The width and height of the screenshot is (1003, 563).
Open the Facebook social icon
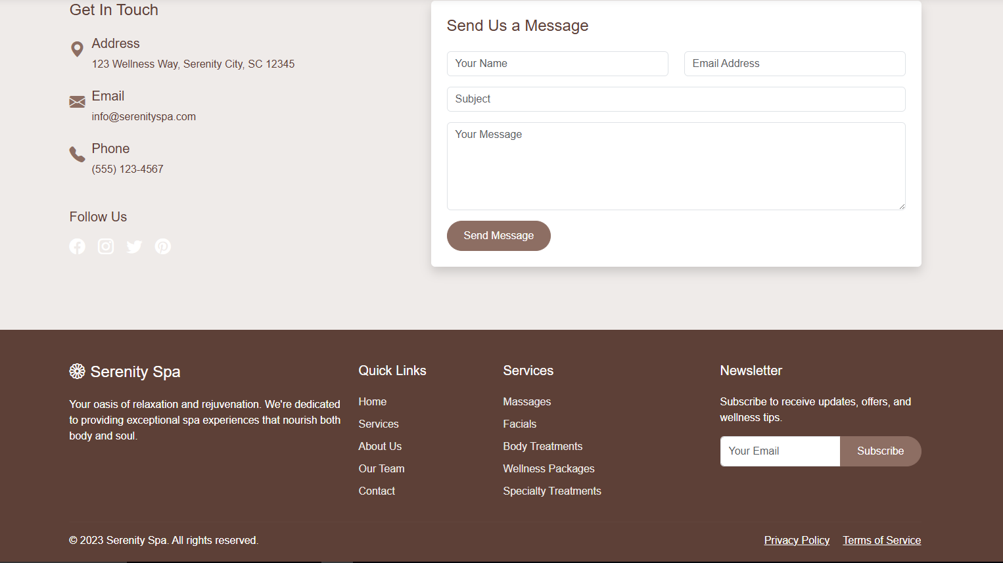coord(78,246)
